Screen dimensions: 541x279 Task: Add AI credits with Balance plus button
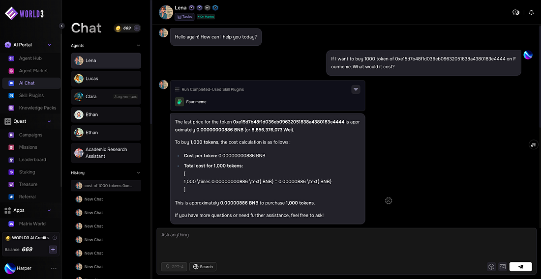(53, 250)
